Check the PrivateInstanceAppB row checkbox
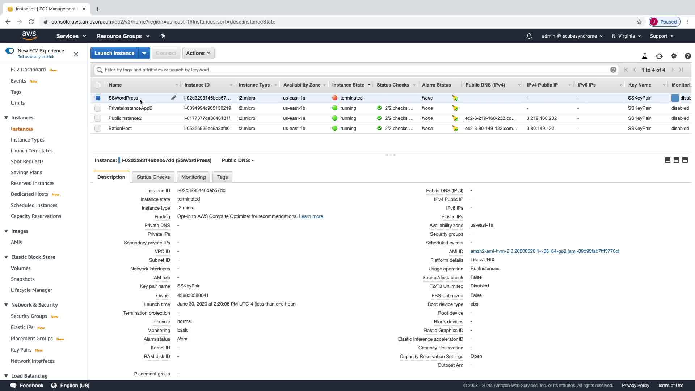 pyautogui.click(x=98, y=108)
